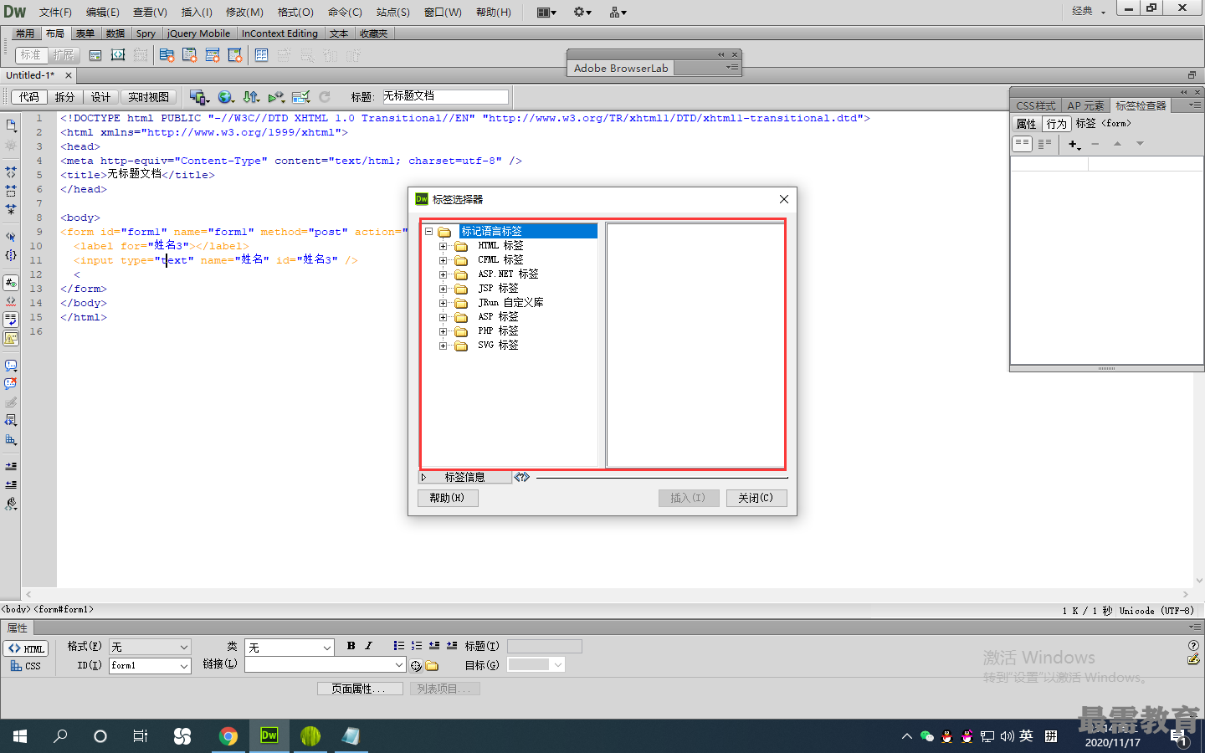Switch to 设计 view
1205x753 pixels.
point(100,97)
